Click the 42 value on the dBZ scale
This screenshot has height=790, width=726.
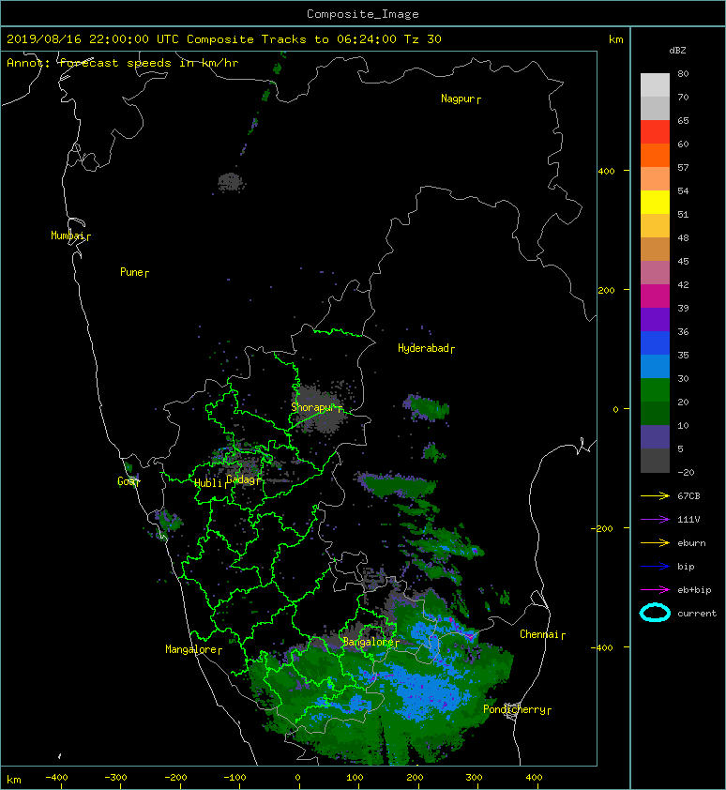[x=683, y=284]
